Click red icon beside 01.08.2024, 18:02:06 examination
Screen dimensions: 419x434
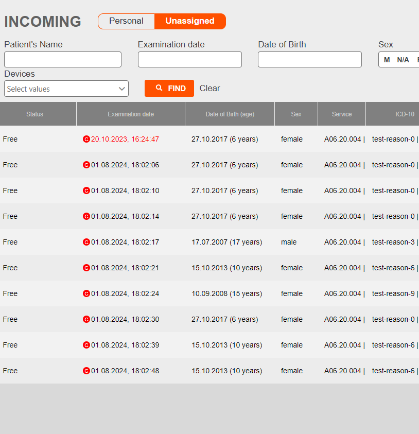click(x=86, y=165)
